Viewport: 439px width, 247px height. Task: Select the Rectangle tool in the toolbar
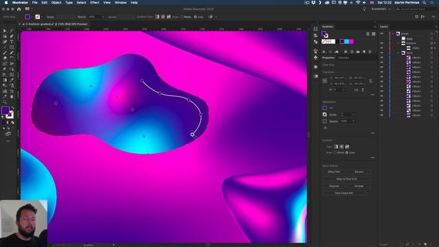coord(12,47)
